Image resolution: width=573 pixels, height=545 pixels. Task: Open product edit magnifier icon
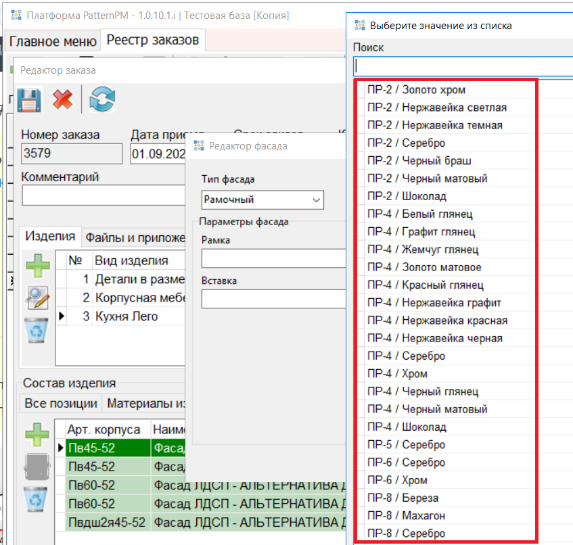[x=37, y=296]
